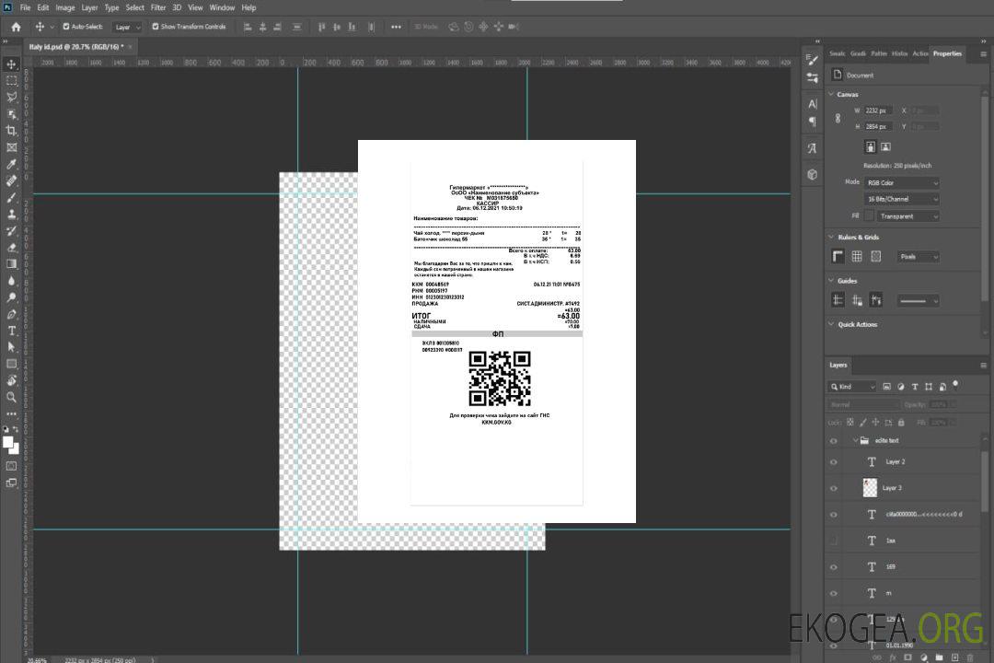This screenshot has width=994, height=663.
Task: Filter layers by type layers icon
Action: [x=915, y=387]
